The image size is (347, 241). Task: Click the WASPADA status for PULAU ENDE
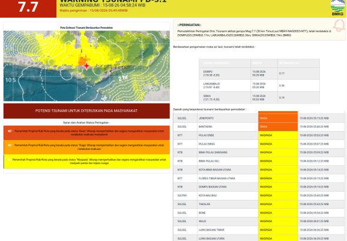coord(278,135)
